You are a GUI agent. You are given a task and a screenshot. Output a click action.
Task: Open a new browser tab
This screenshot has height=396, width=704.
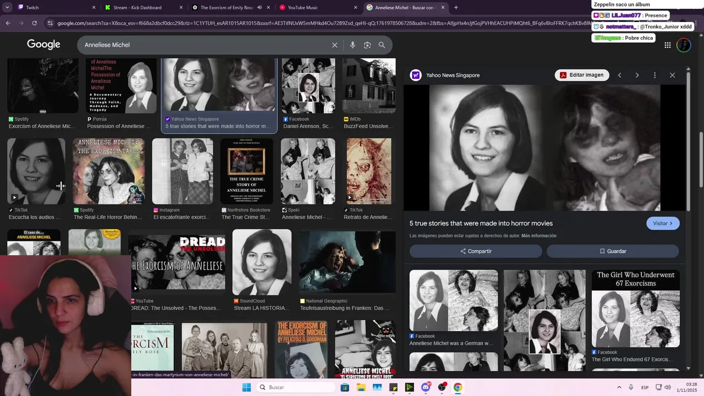pyautogui.click(x=456, y=8)
